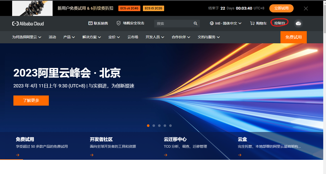Click the 立即试用 button in banner
Screen dimensions: 326x174
pos(281,8)
